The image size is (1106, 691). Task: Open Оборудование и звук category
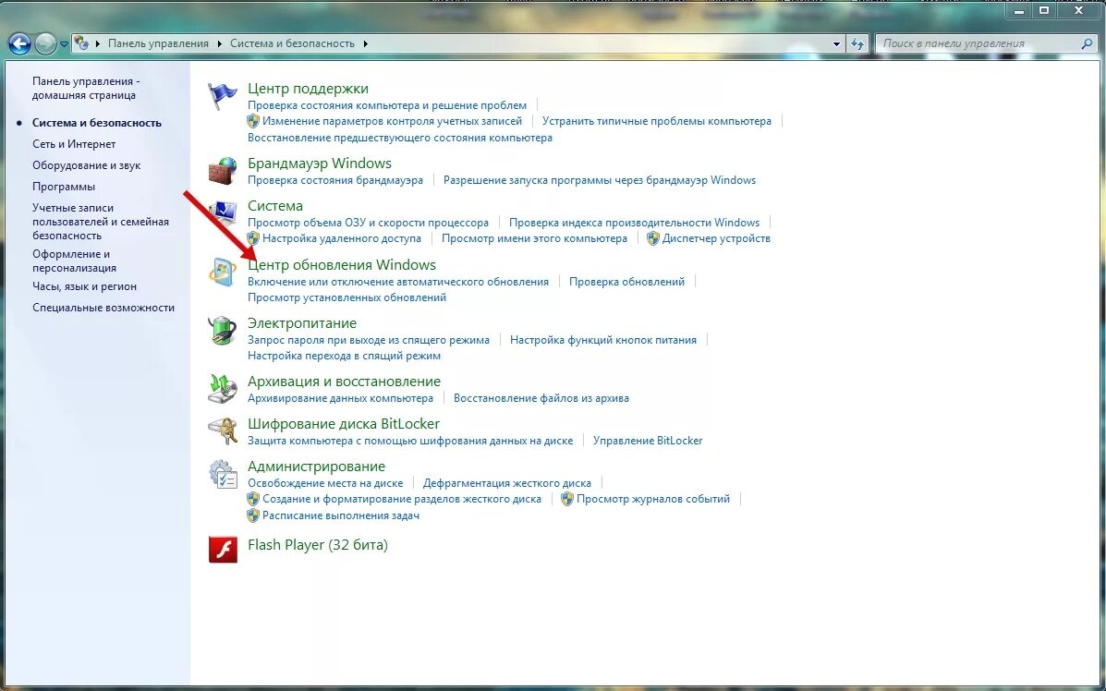(x=86, y=165)
